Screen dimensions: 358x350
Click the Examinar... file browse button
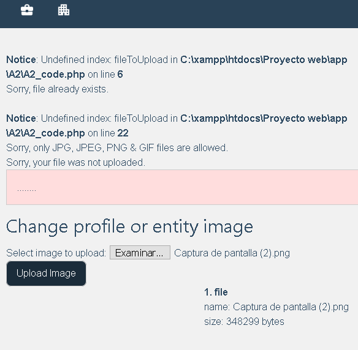(x=140, y=253)
